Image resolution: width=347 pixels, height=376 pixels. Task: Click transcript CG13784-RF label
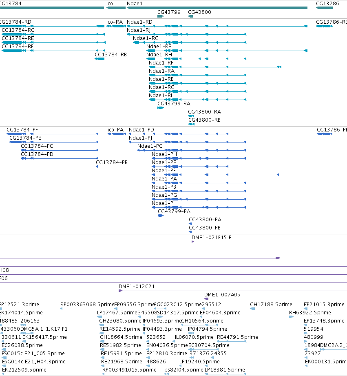[18, 46]
